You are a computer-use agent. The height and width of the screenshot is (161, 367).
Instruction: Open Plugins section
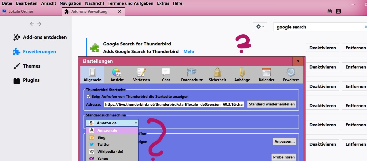click(26, 80)
